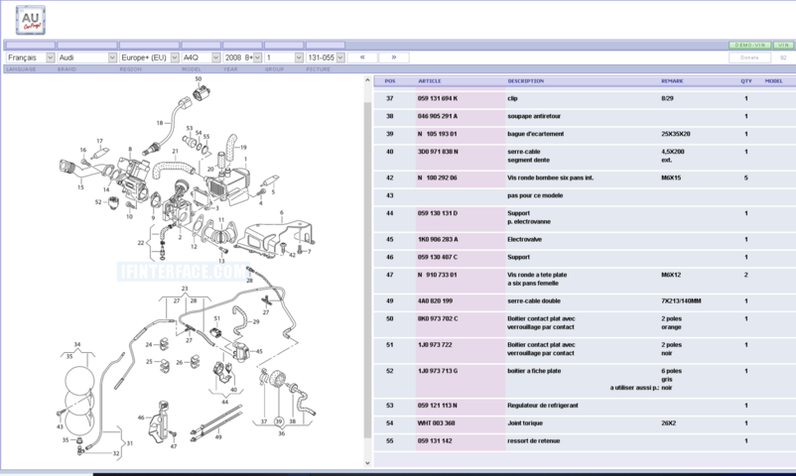Screen dimensions: 796x476
Task: Click the DEMO-VIN button
Action: [749, 46]
